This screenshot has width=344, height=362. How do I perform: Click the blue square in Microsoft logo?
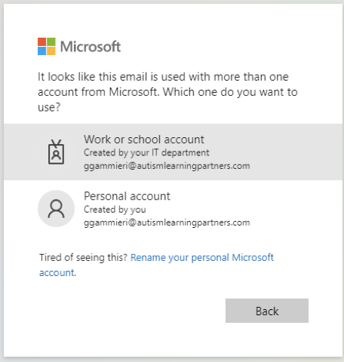click(42, 51)
